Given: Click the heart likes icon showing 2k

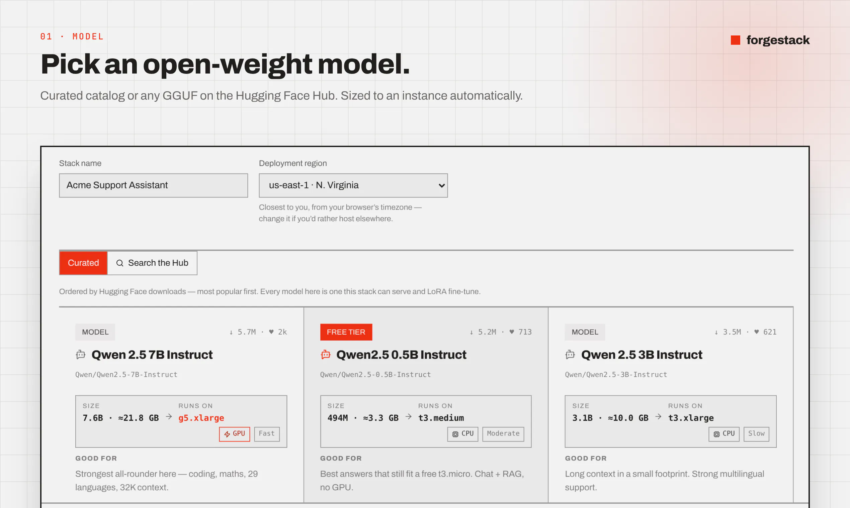Looking at the screenshot, I should pos(271,332).
